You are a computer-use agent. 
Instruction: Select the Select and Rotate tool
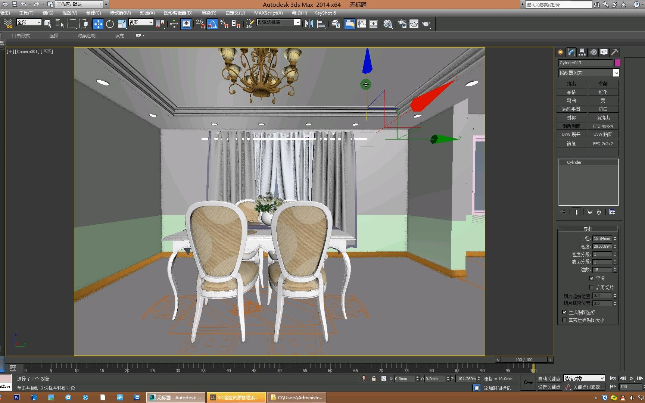coord(109,24)
